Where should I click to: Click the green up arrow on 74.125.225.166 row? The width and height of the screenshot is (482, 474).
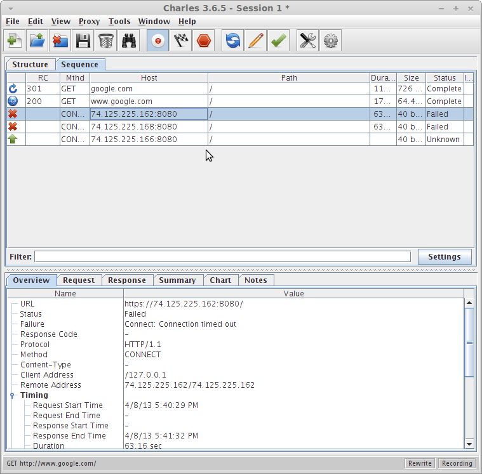[13, 139]
